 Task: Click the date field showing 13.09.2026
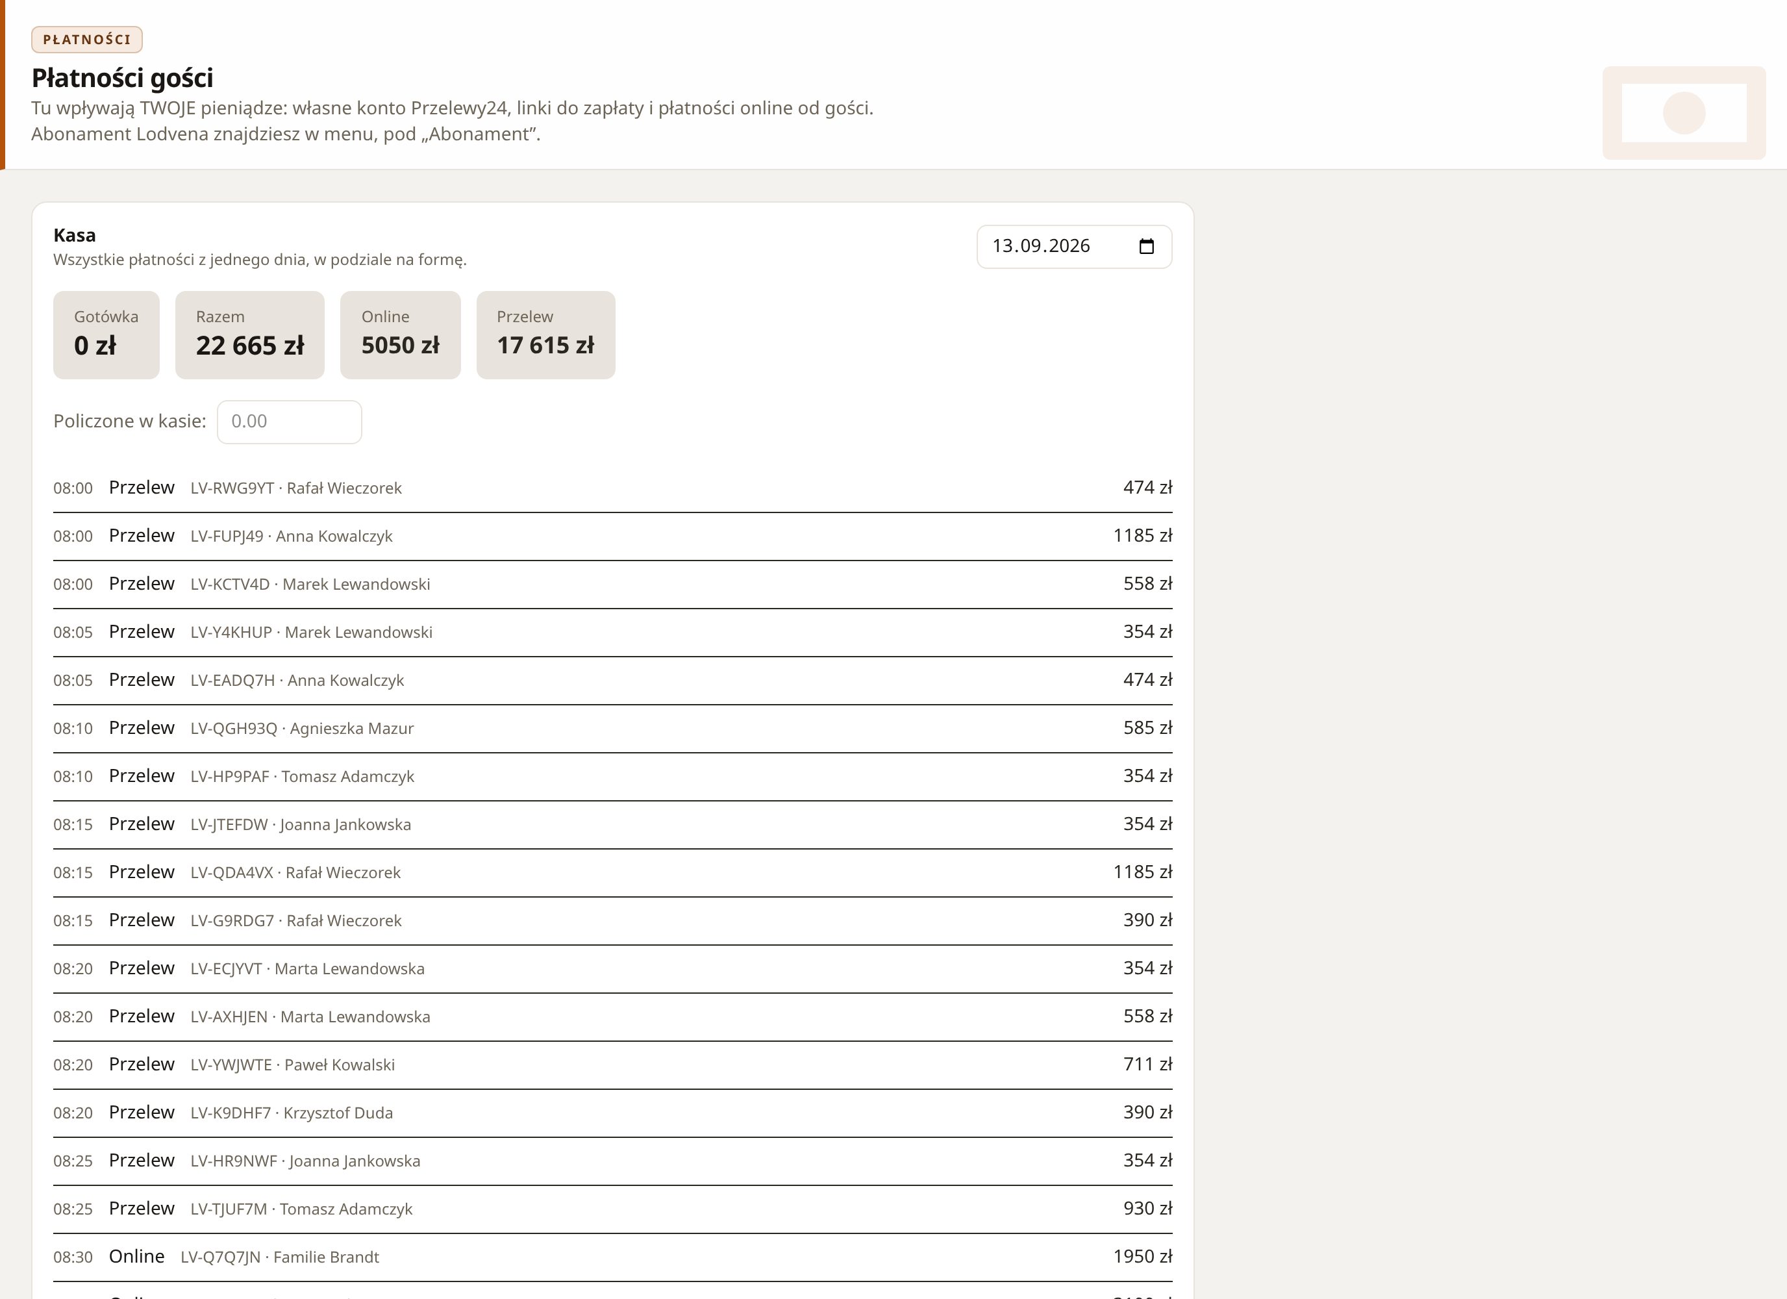1074,247
